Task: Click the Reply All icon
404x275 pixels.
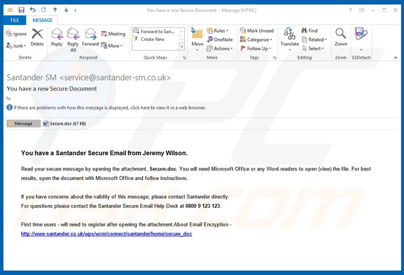Action: tap(73, 39)
